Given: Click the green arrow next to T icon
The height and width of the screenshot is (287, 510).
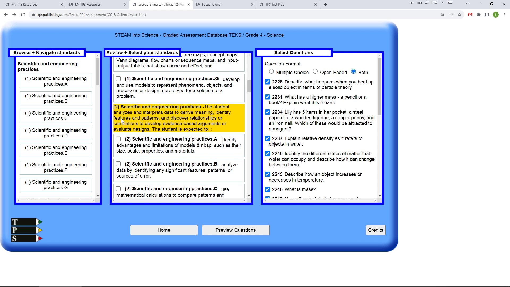Looking at the screenshot, I should (40, 222).
